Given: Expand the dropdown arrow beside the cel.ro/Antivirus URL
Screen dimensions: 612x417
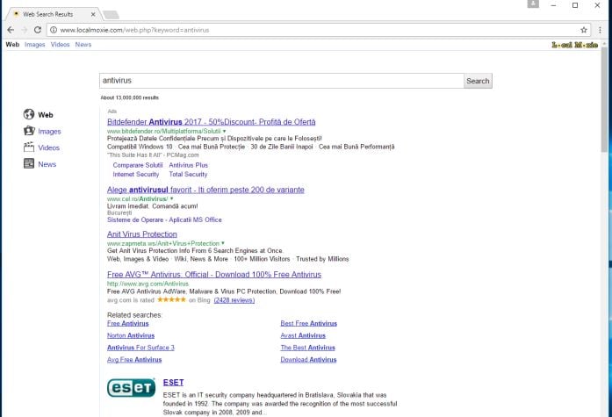Looking at the screenshot, I should [x=172, y=199].
